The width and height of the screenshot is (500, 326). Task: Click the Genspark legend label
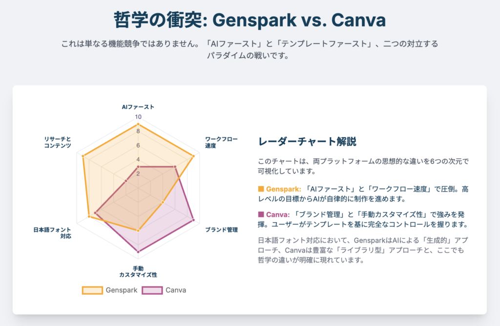(122, 290)
